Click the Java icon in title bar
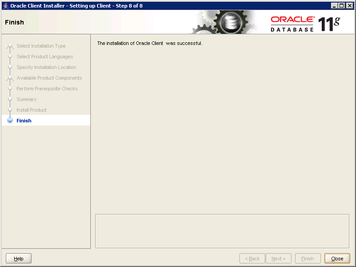The height and width of the screenshot is (267, 356). [x=6, y=6]
